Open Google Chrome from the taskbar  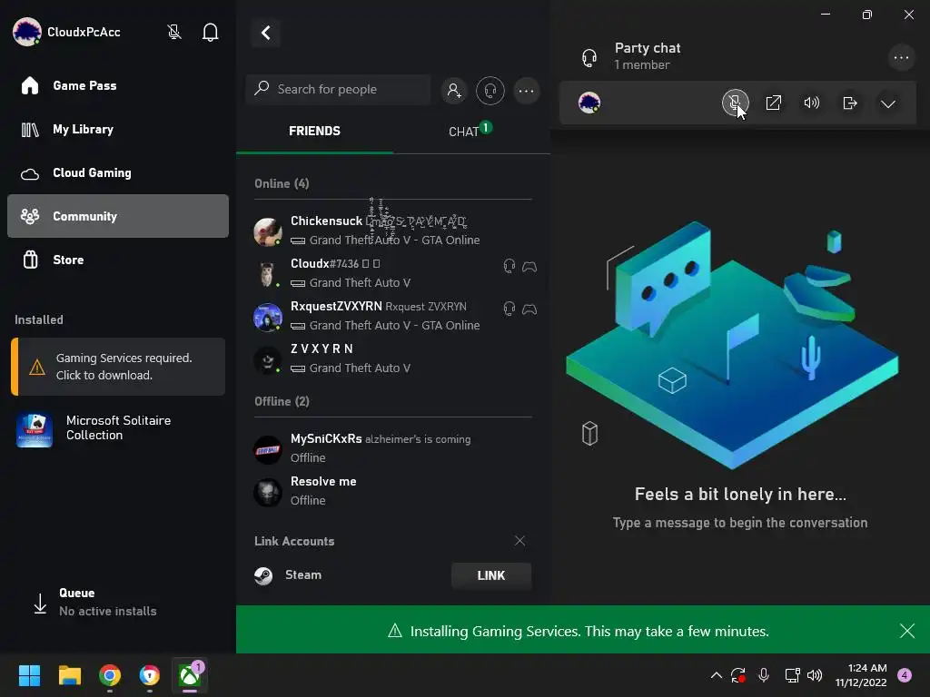pyautogui.click(x=110, y=675)
